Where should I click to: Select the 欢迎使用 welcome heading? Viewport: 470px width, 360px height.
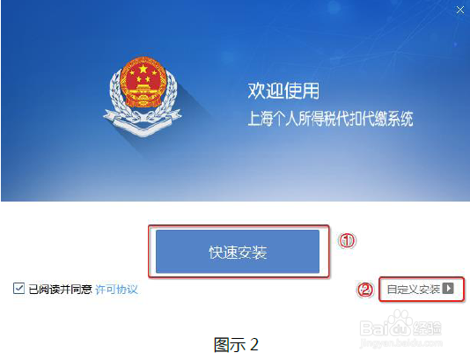283,91
